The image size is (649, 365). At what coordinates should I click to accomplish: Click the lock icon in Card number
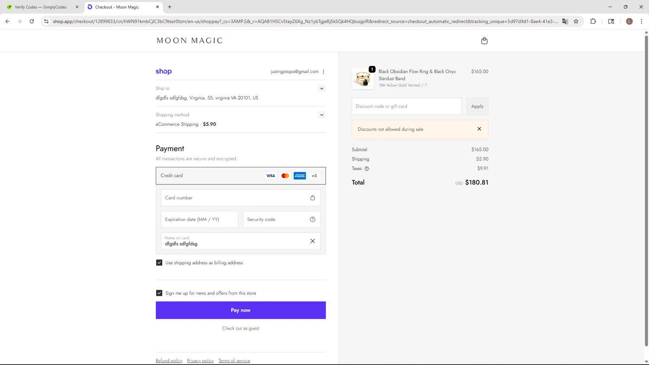click(312, 198)
